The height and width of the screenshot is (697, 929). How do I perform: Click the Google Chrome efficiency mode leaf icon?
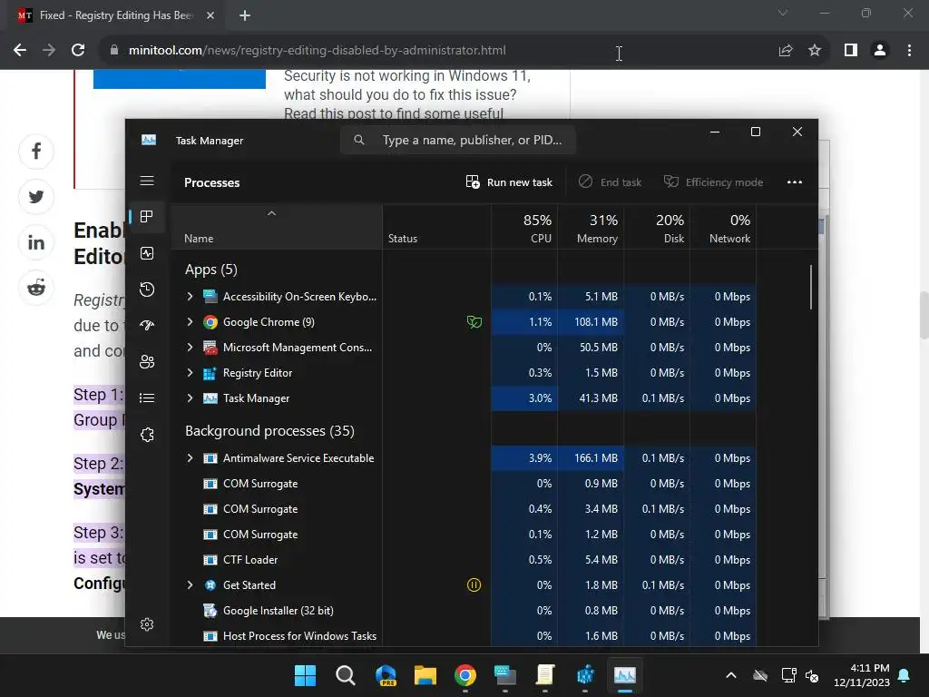(x=474, y=322)
